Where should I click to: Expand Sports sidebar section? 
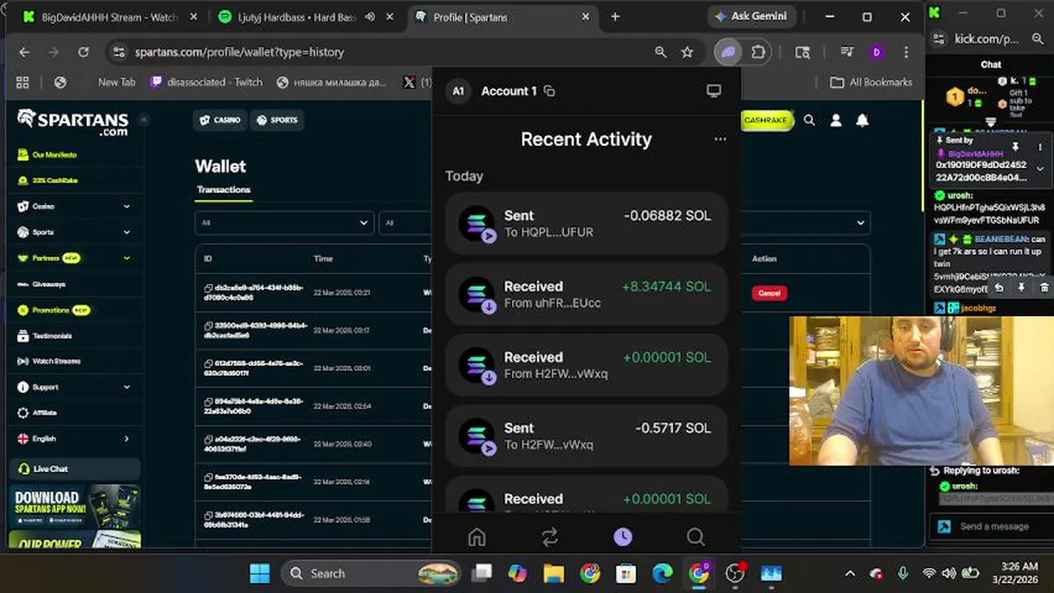point(126,232)
